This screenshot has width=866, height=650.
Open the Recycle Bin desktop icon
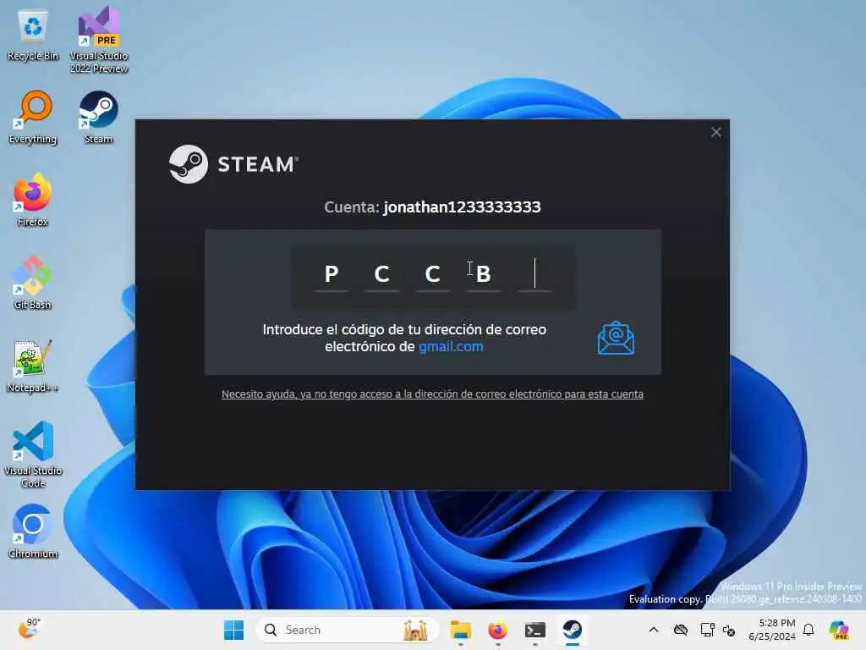(x=33, y=36)
